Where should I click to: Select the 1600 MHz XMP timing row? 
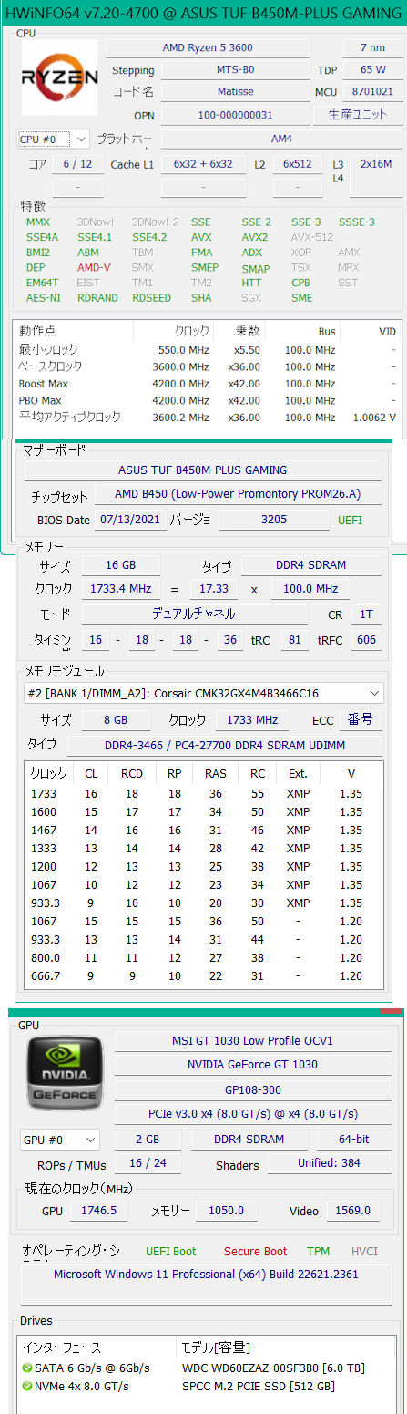point(203,811)
